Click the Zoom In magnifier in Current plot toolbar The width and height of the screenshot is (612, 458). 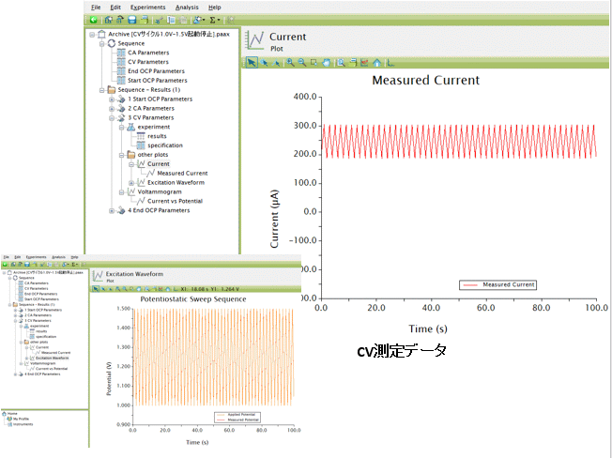(x=290, y=63)
